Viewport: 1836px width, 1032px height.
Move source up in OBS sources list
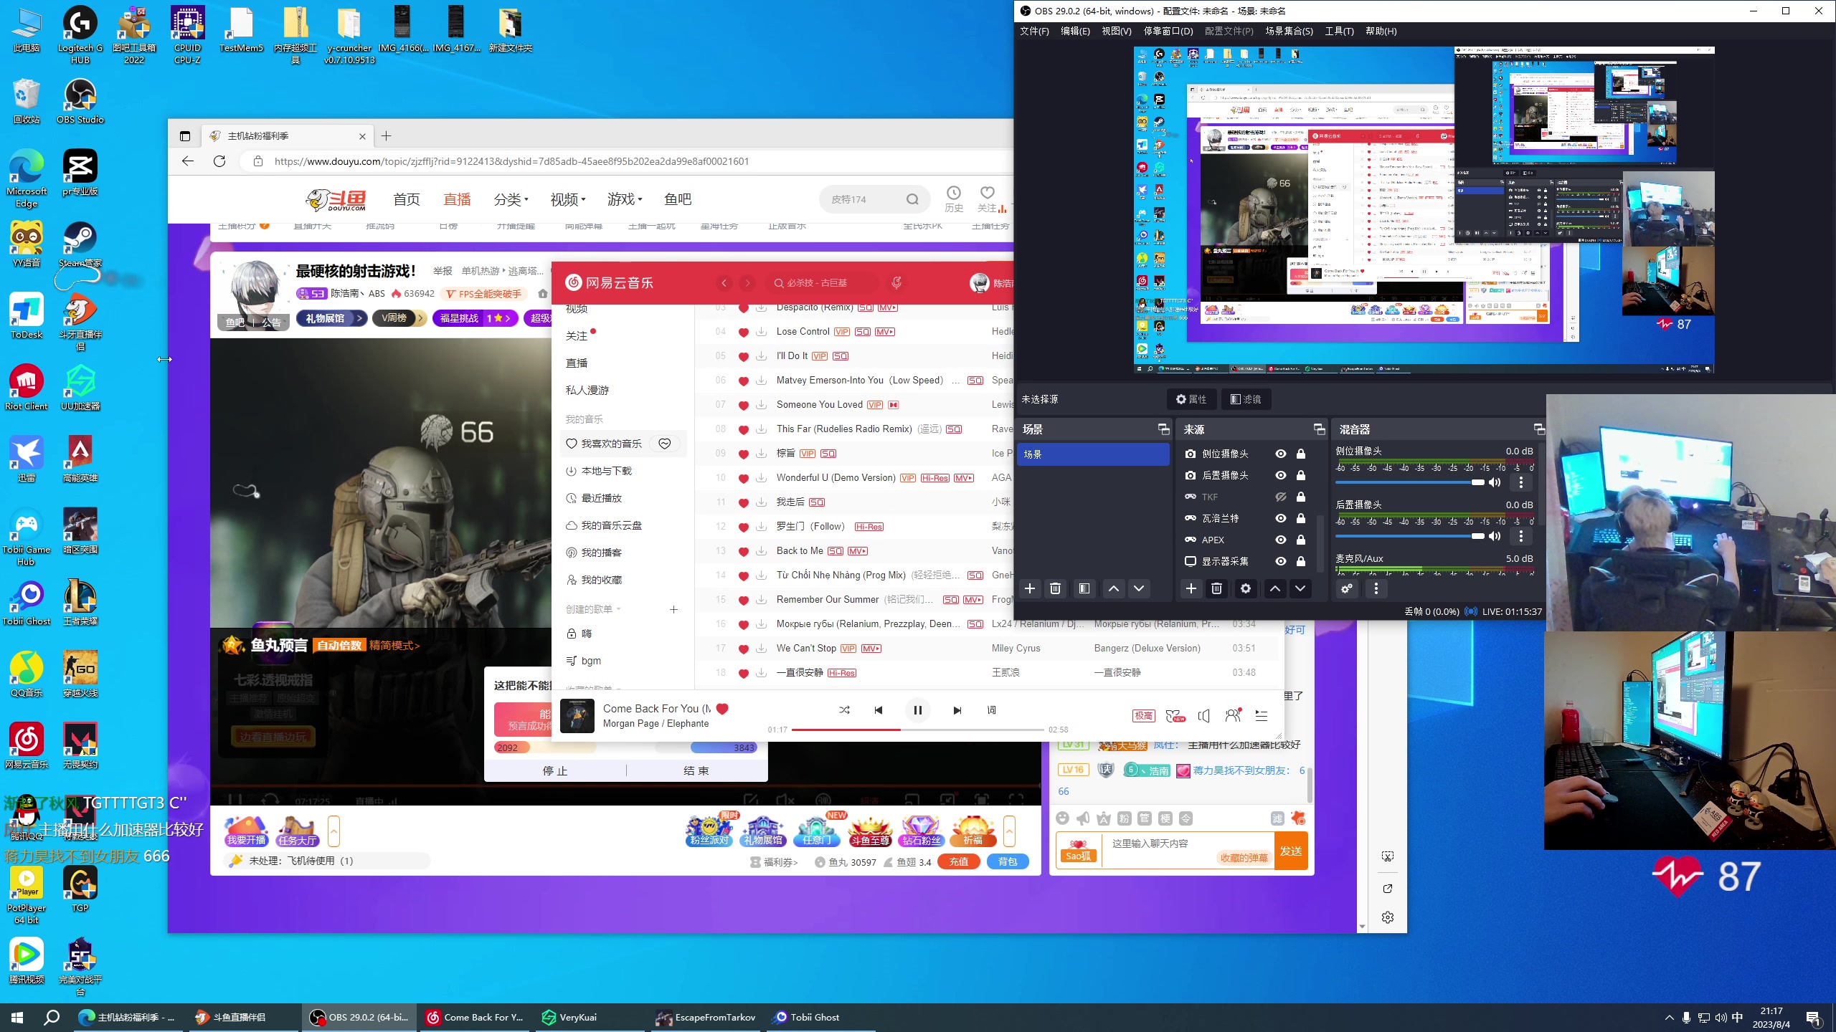[x=1274, y=588]
